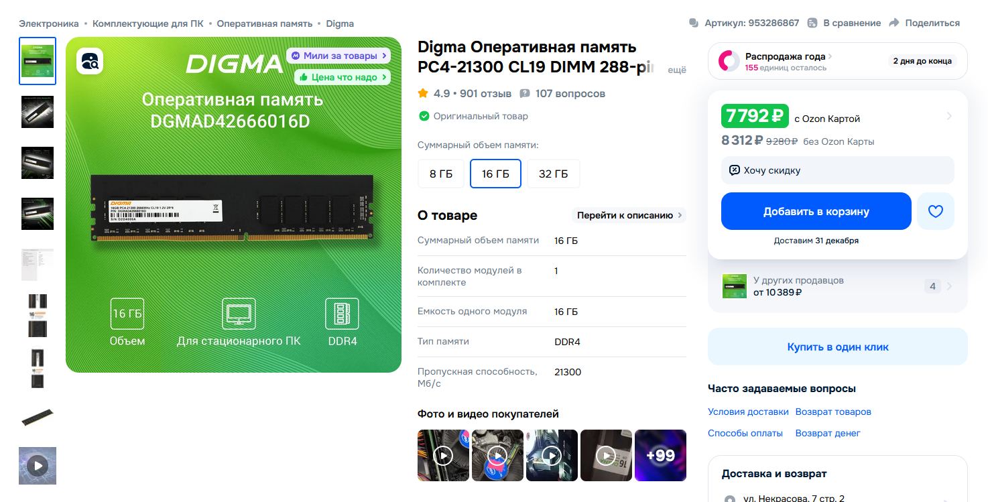Select the 8 ГБ memory option

coord(441,174)
